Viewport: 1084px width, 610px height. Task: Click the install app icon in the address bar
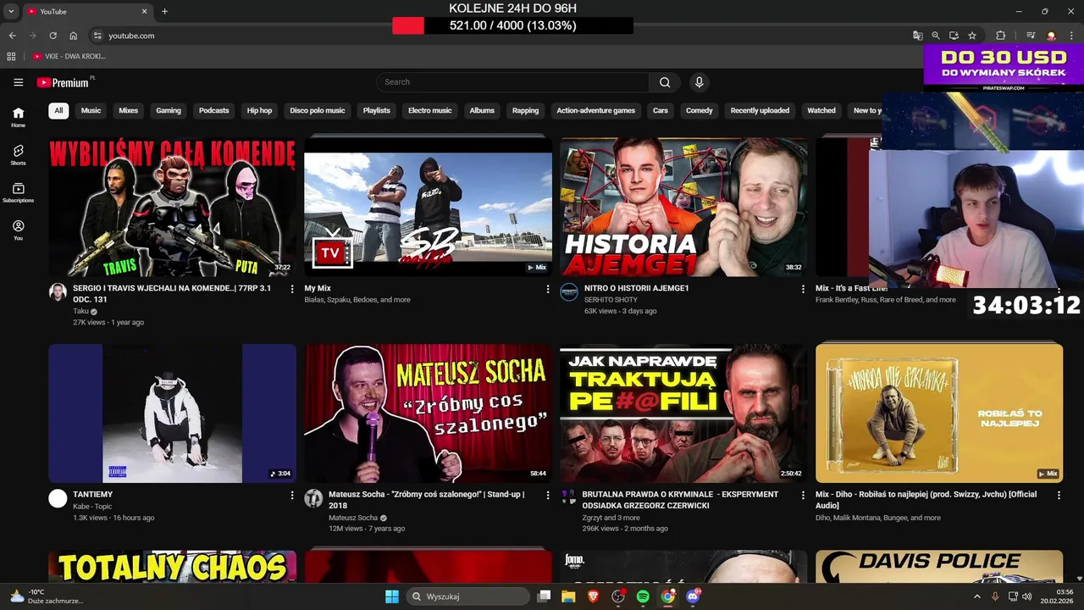[954, 36]
